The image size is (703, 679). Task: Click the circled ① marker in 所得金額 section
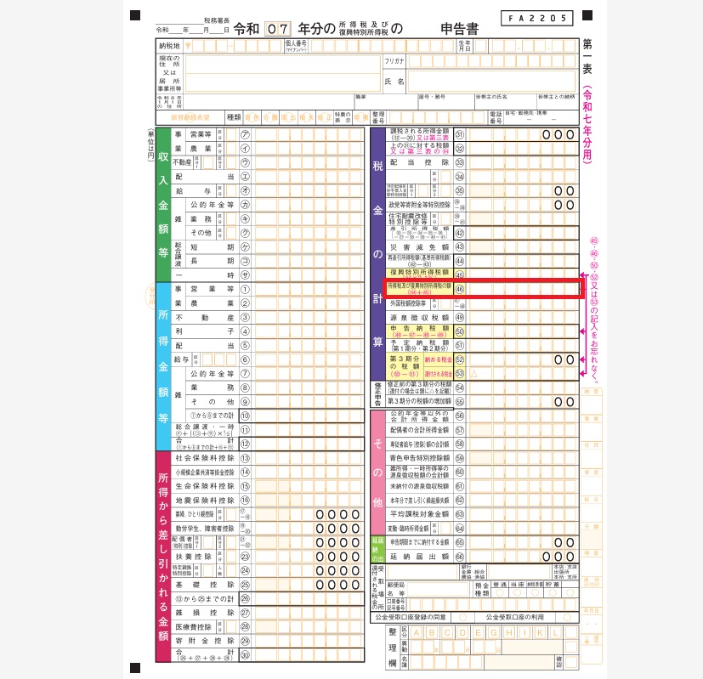pos(246,289)
